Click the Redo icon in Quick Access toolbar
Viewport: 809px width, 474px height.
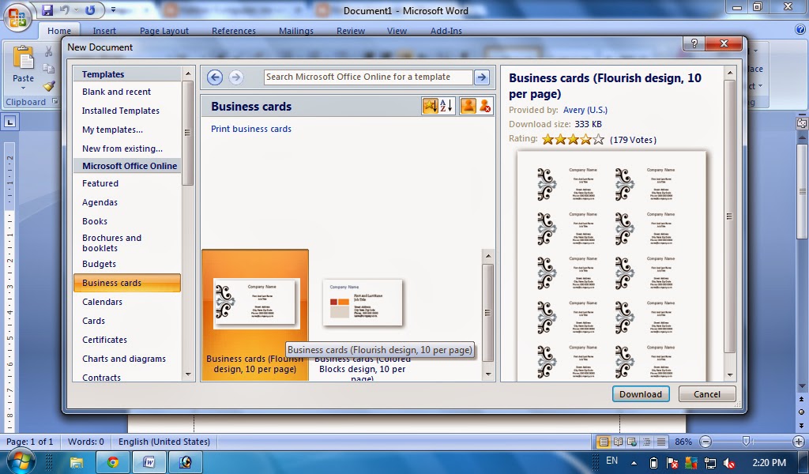90,9
